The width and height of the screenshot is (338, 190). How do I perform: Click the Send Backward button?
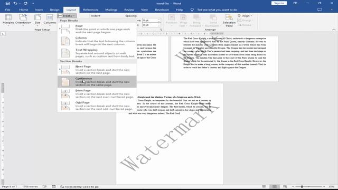(213, 21)
